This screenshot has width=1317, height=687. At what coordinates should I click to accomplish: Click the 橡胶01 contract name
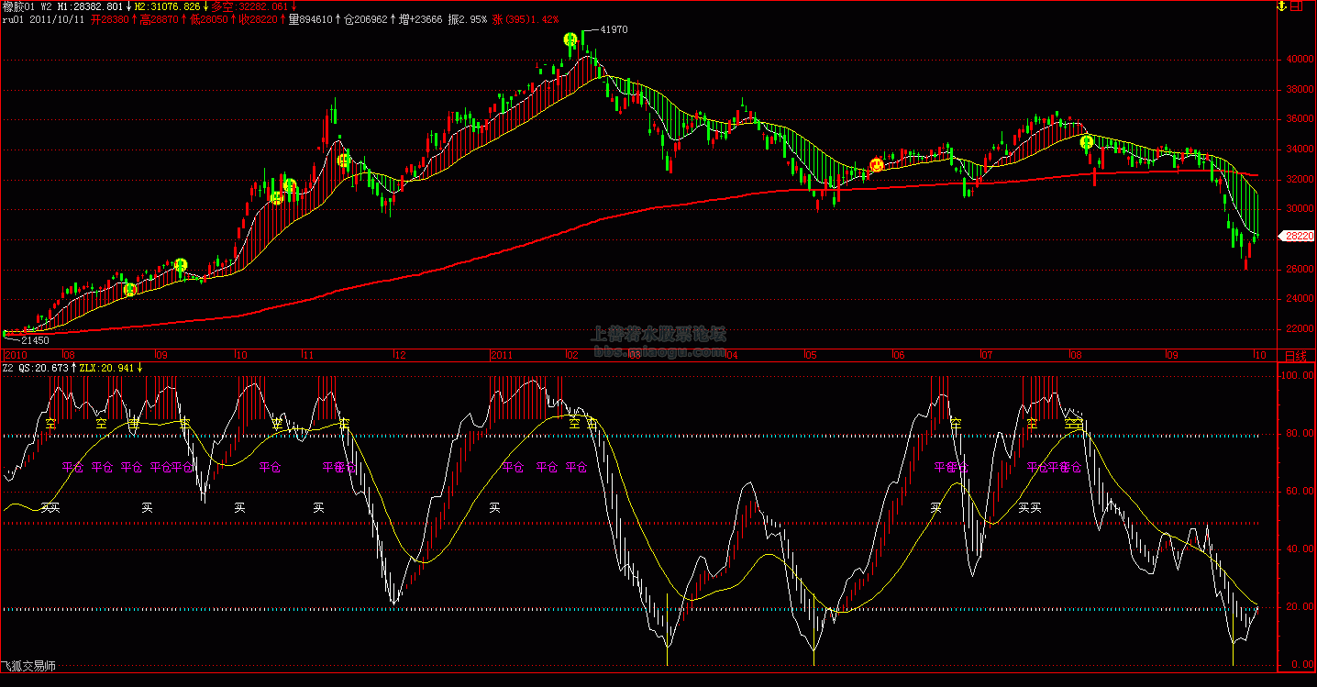[x=17, y=6]
